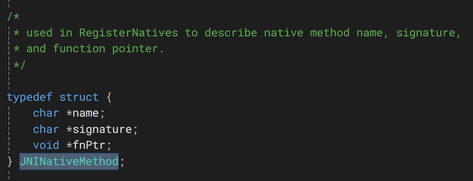Click the word method in the comment
Screen dimensions: 473x181
click(x=330, y=33)
